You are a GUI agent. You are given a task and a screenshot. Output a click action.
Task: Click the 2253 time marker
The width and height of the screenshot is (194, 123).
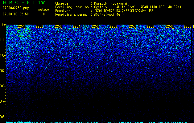58,26
